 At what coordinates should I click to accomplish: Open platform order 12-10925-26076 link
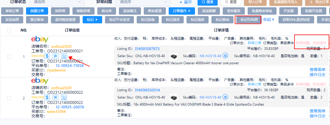tap(70, 107)
